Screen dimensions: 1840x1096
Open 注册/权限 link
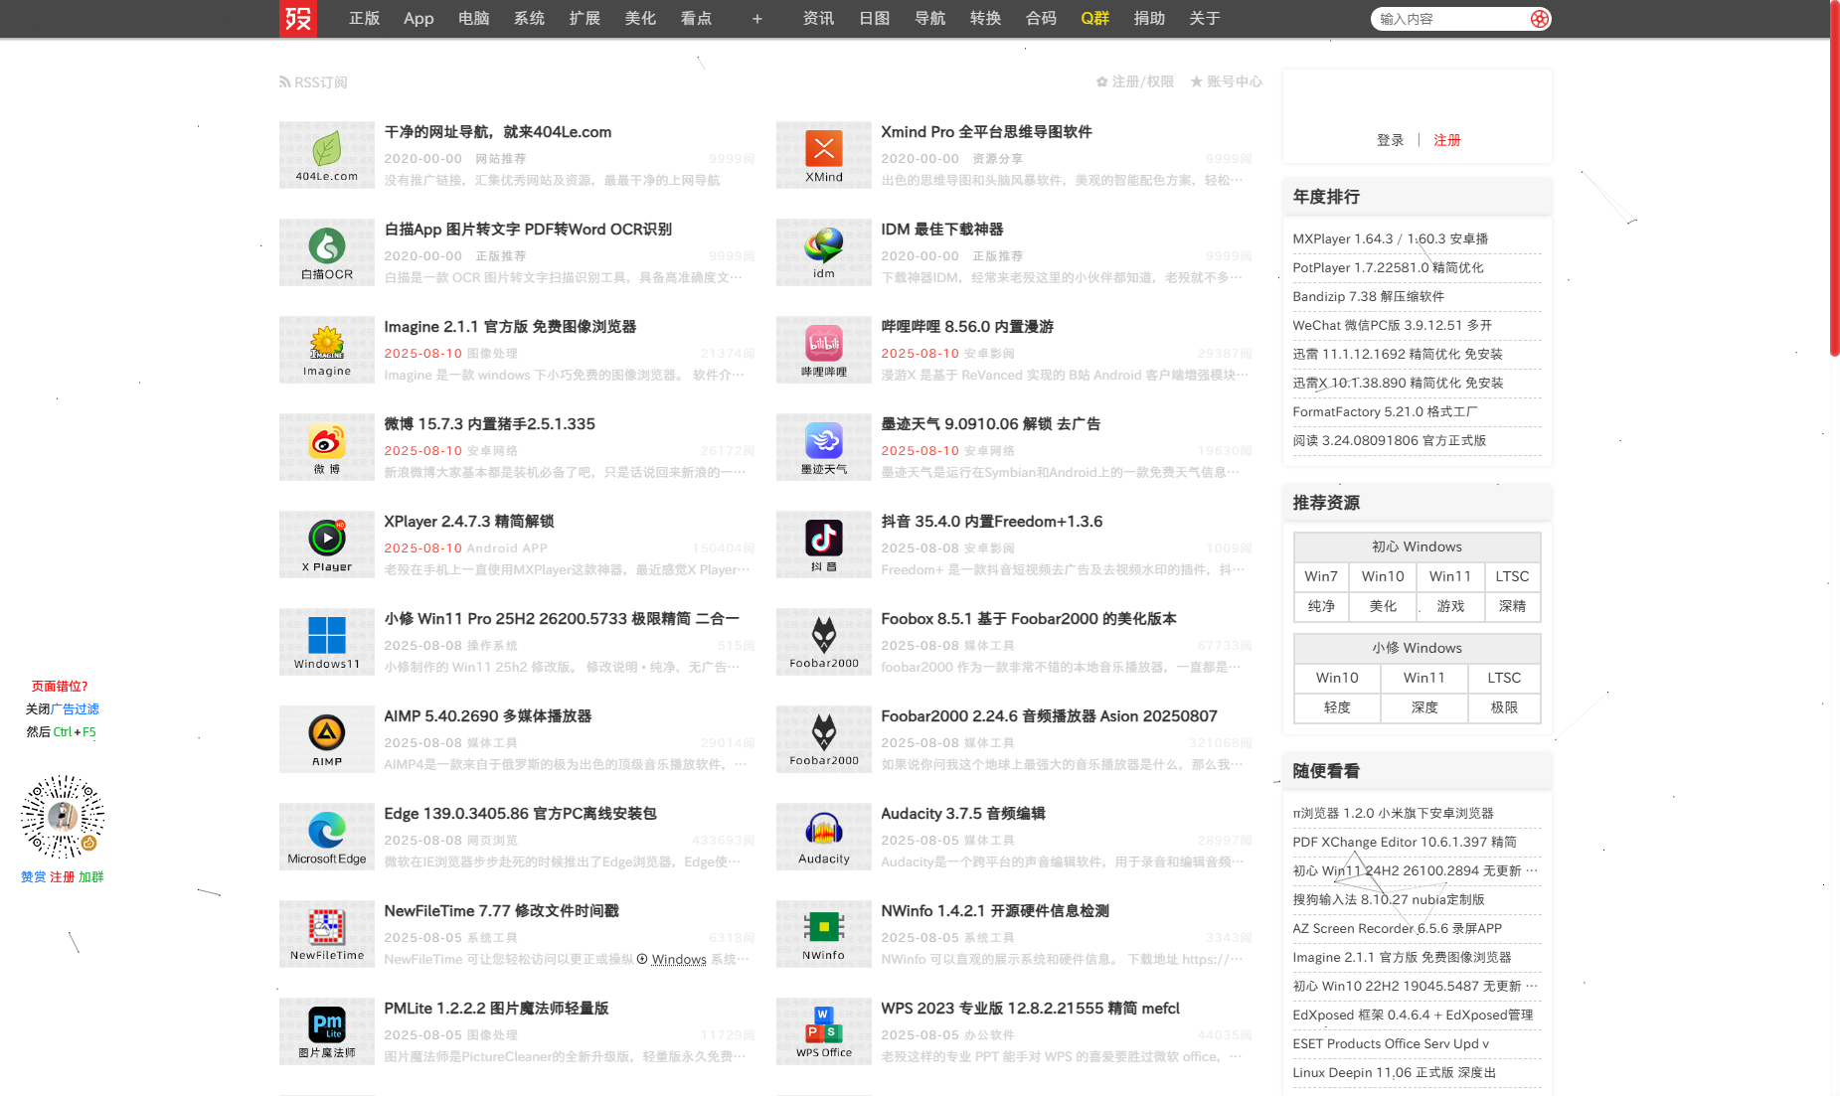click(x=1135, y=81)
